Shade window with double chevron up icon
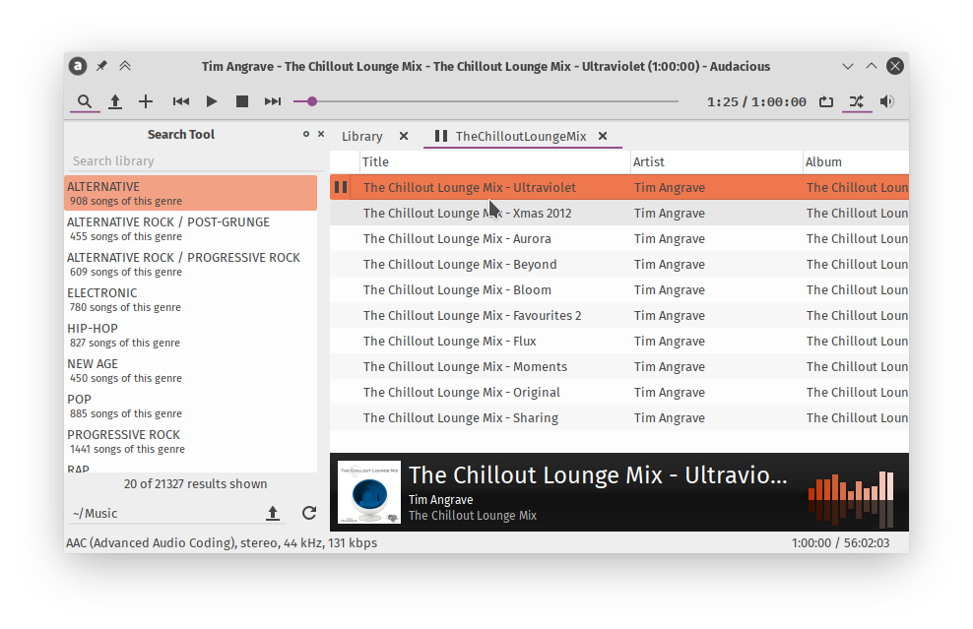The height and width of the screenshot is (629, 973). click(125, 66)
